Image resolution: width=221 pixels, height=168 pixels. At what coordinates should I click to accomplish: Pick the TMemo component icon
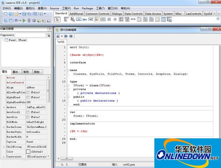tap(97, 20)
